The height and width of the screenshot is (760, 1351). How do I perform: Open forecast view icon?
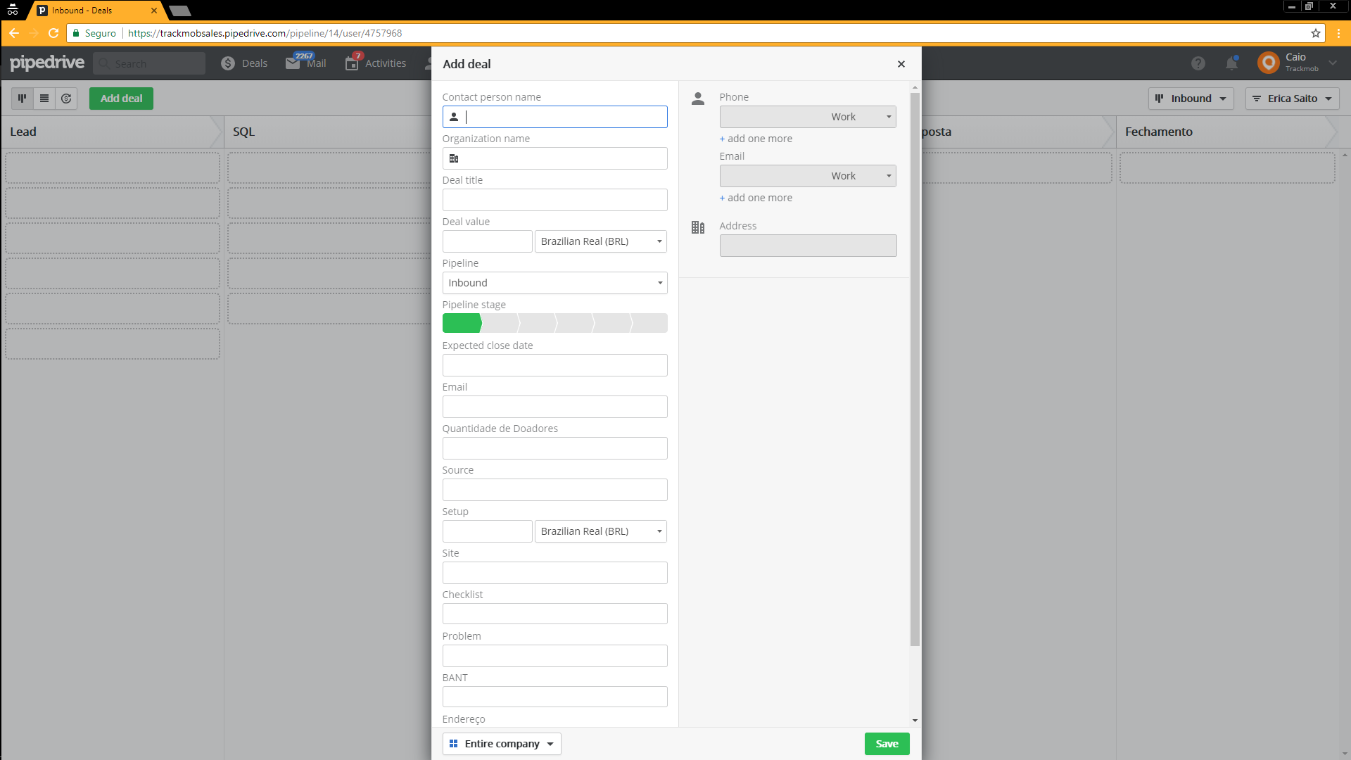tap(66, 99)
